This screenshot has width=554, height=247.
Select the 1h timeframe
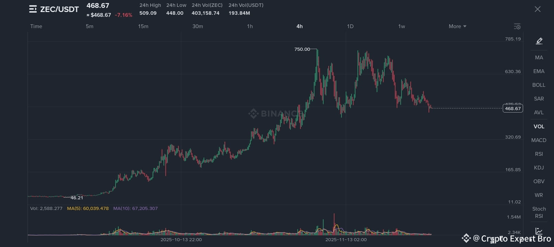250,26
